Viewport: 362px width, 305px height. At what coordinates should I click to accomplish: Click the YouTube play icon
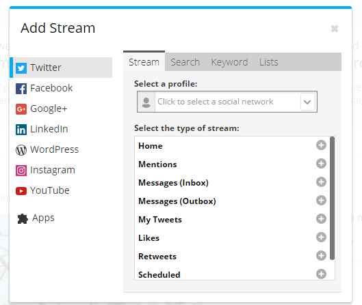click(x=21, y=191)
